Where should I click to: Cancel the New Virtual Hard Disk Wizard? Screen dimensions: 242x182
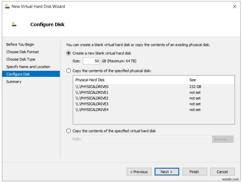[222, 172]
